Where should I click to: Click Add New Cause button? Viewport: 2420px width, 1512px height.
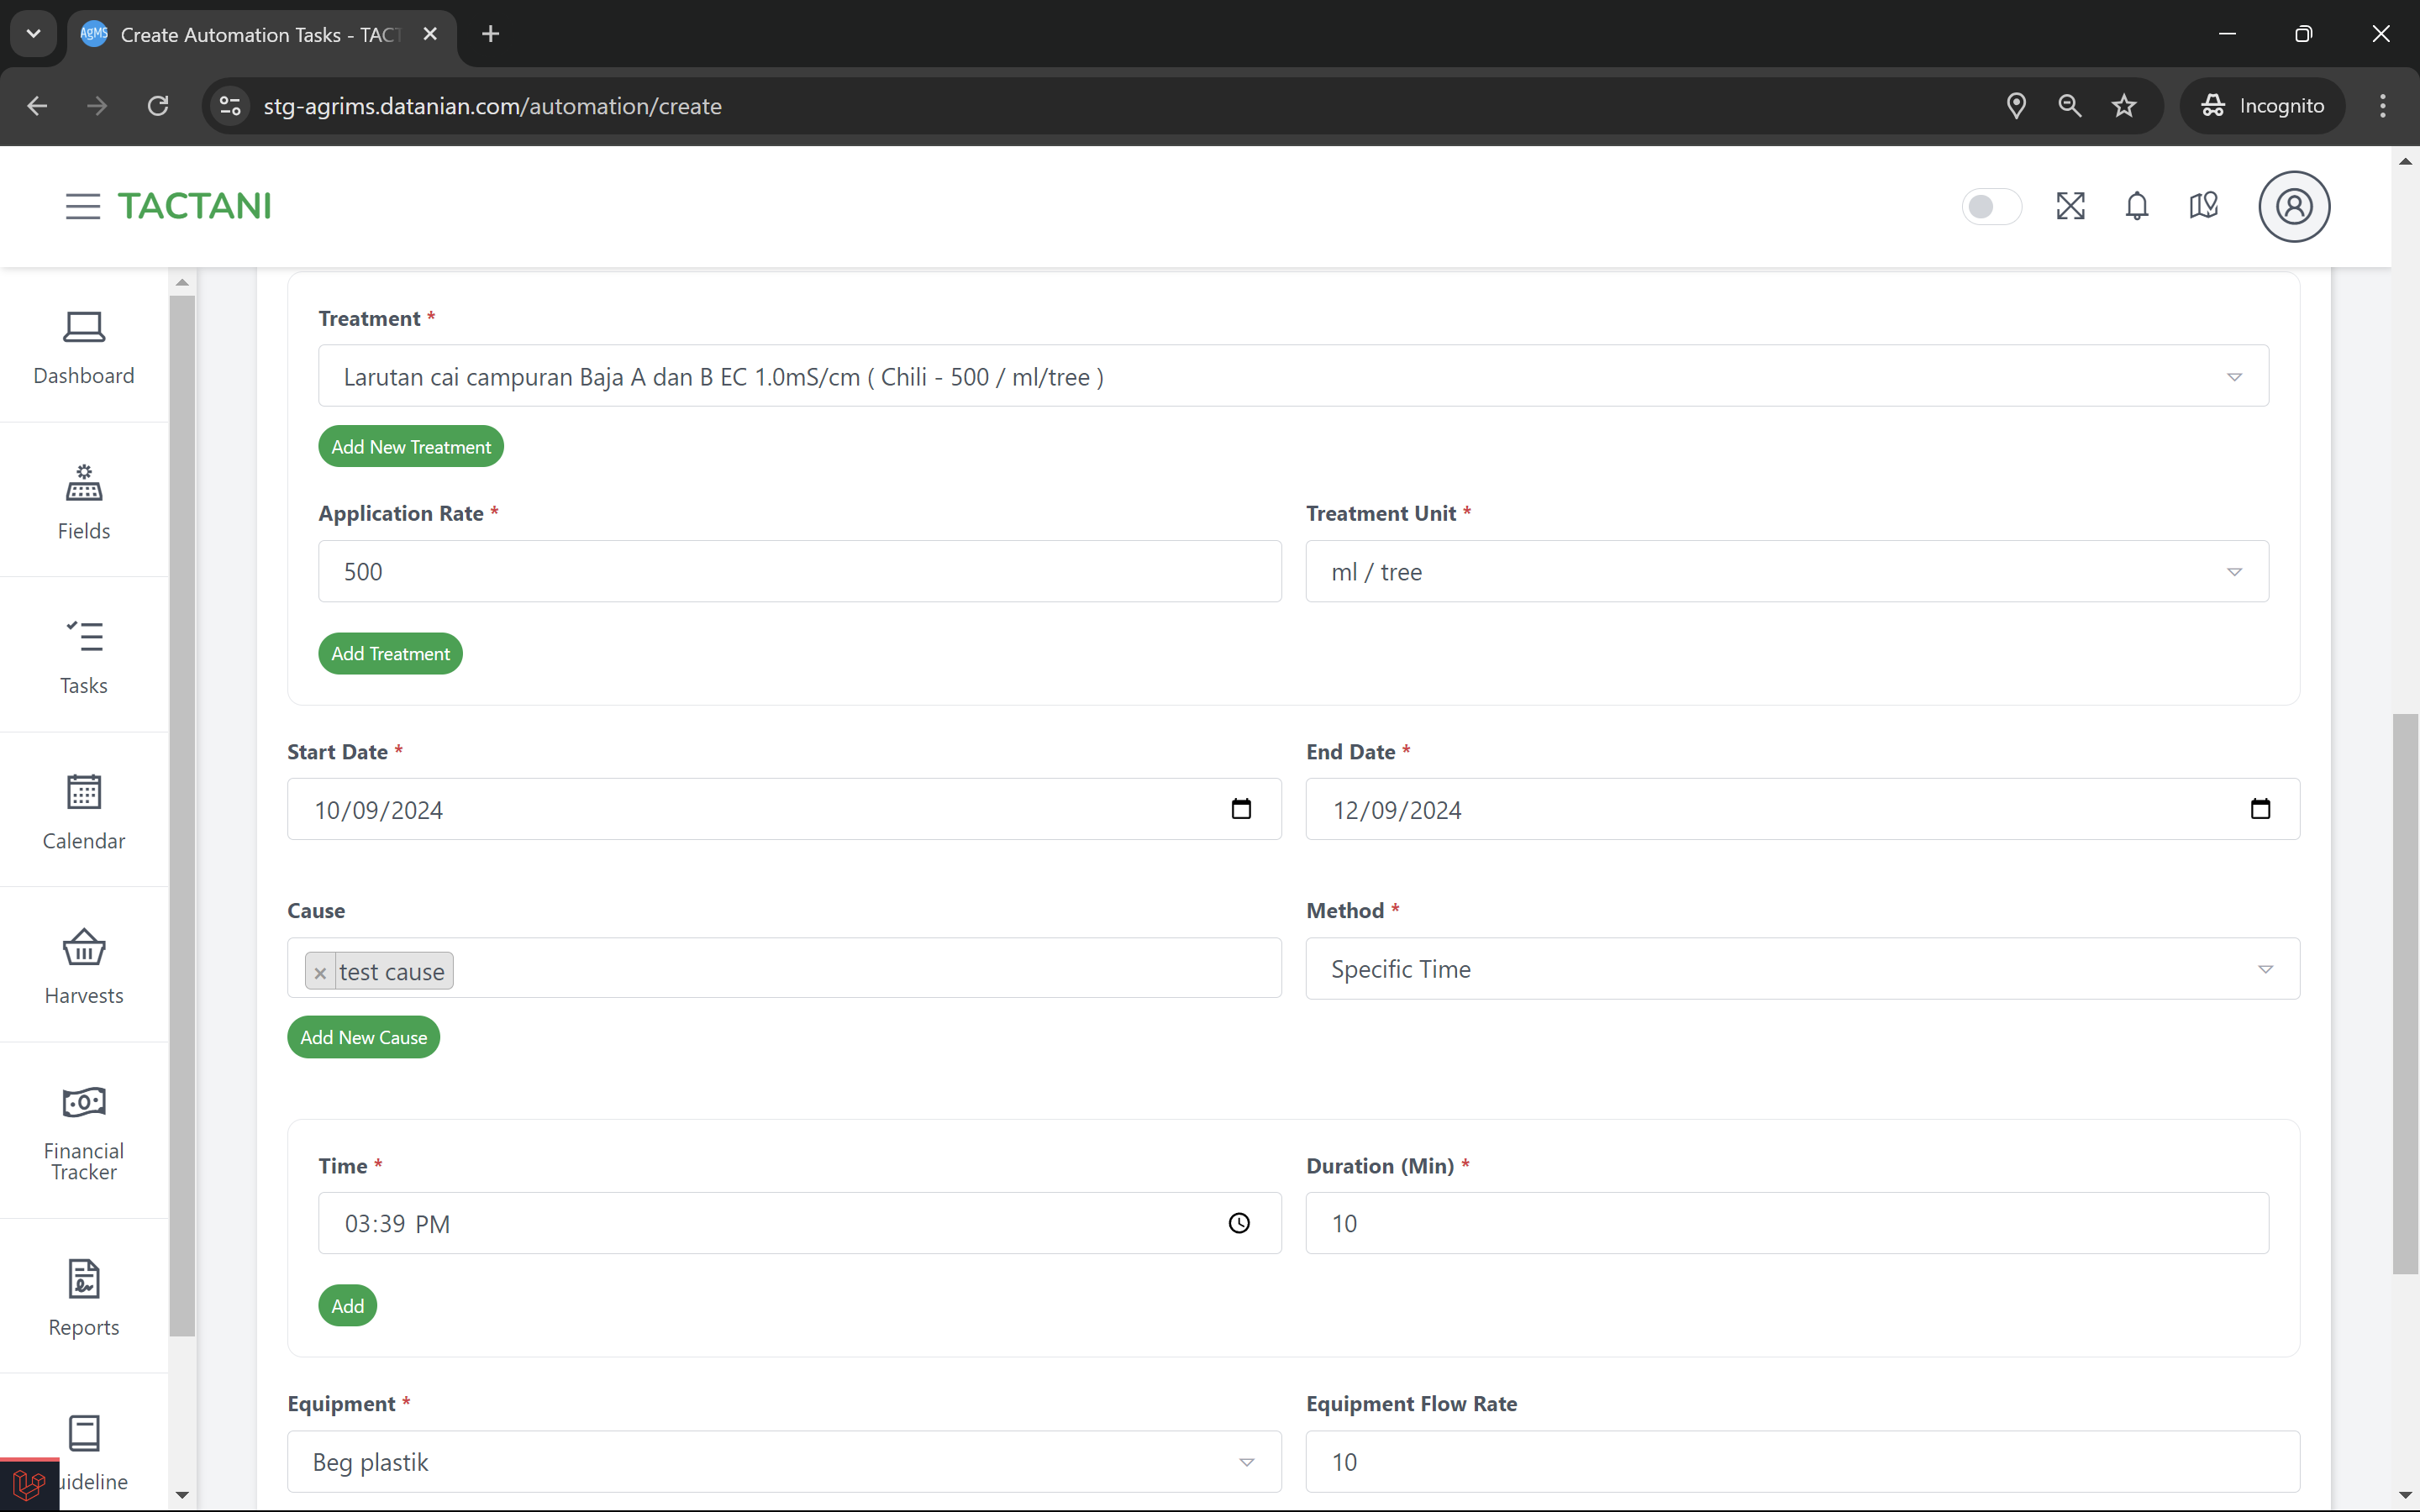pyautogui.click(x=364, y=1038)
